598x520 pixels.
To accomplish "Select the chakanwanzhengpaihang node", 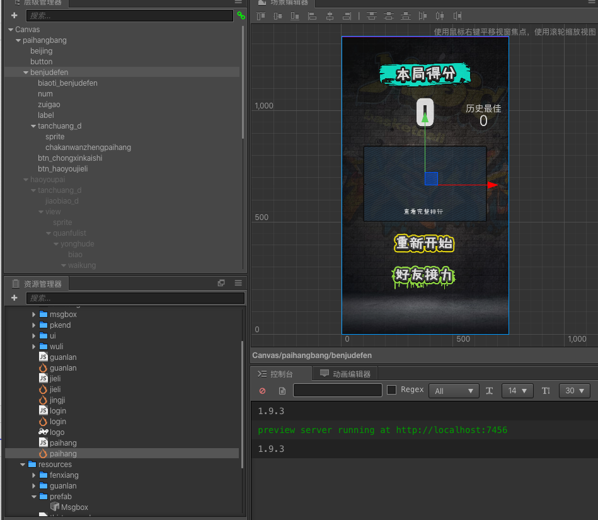I will click(88, 147).
